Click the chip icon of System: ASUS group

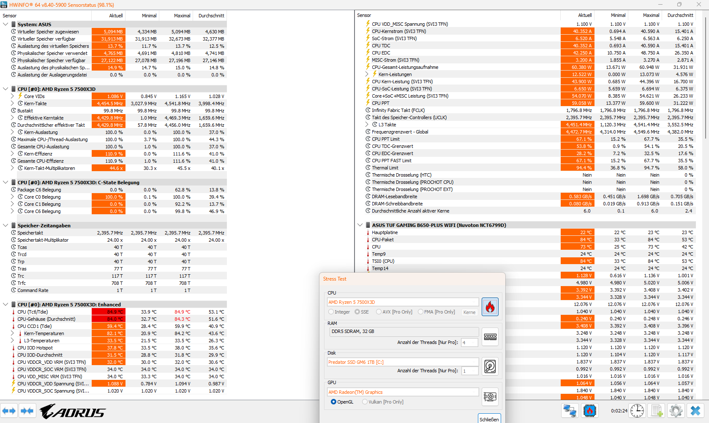[x=14, y=25]
